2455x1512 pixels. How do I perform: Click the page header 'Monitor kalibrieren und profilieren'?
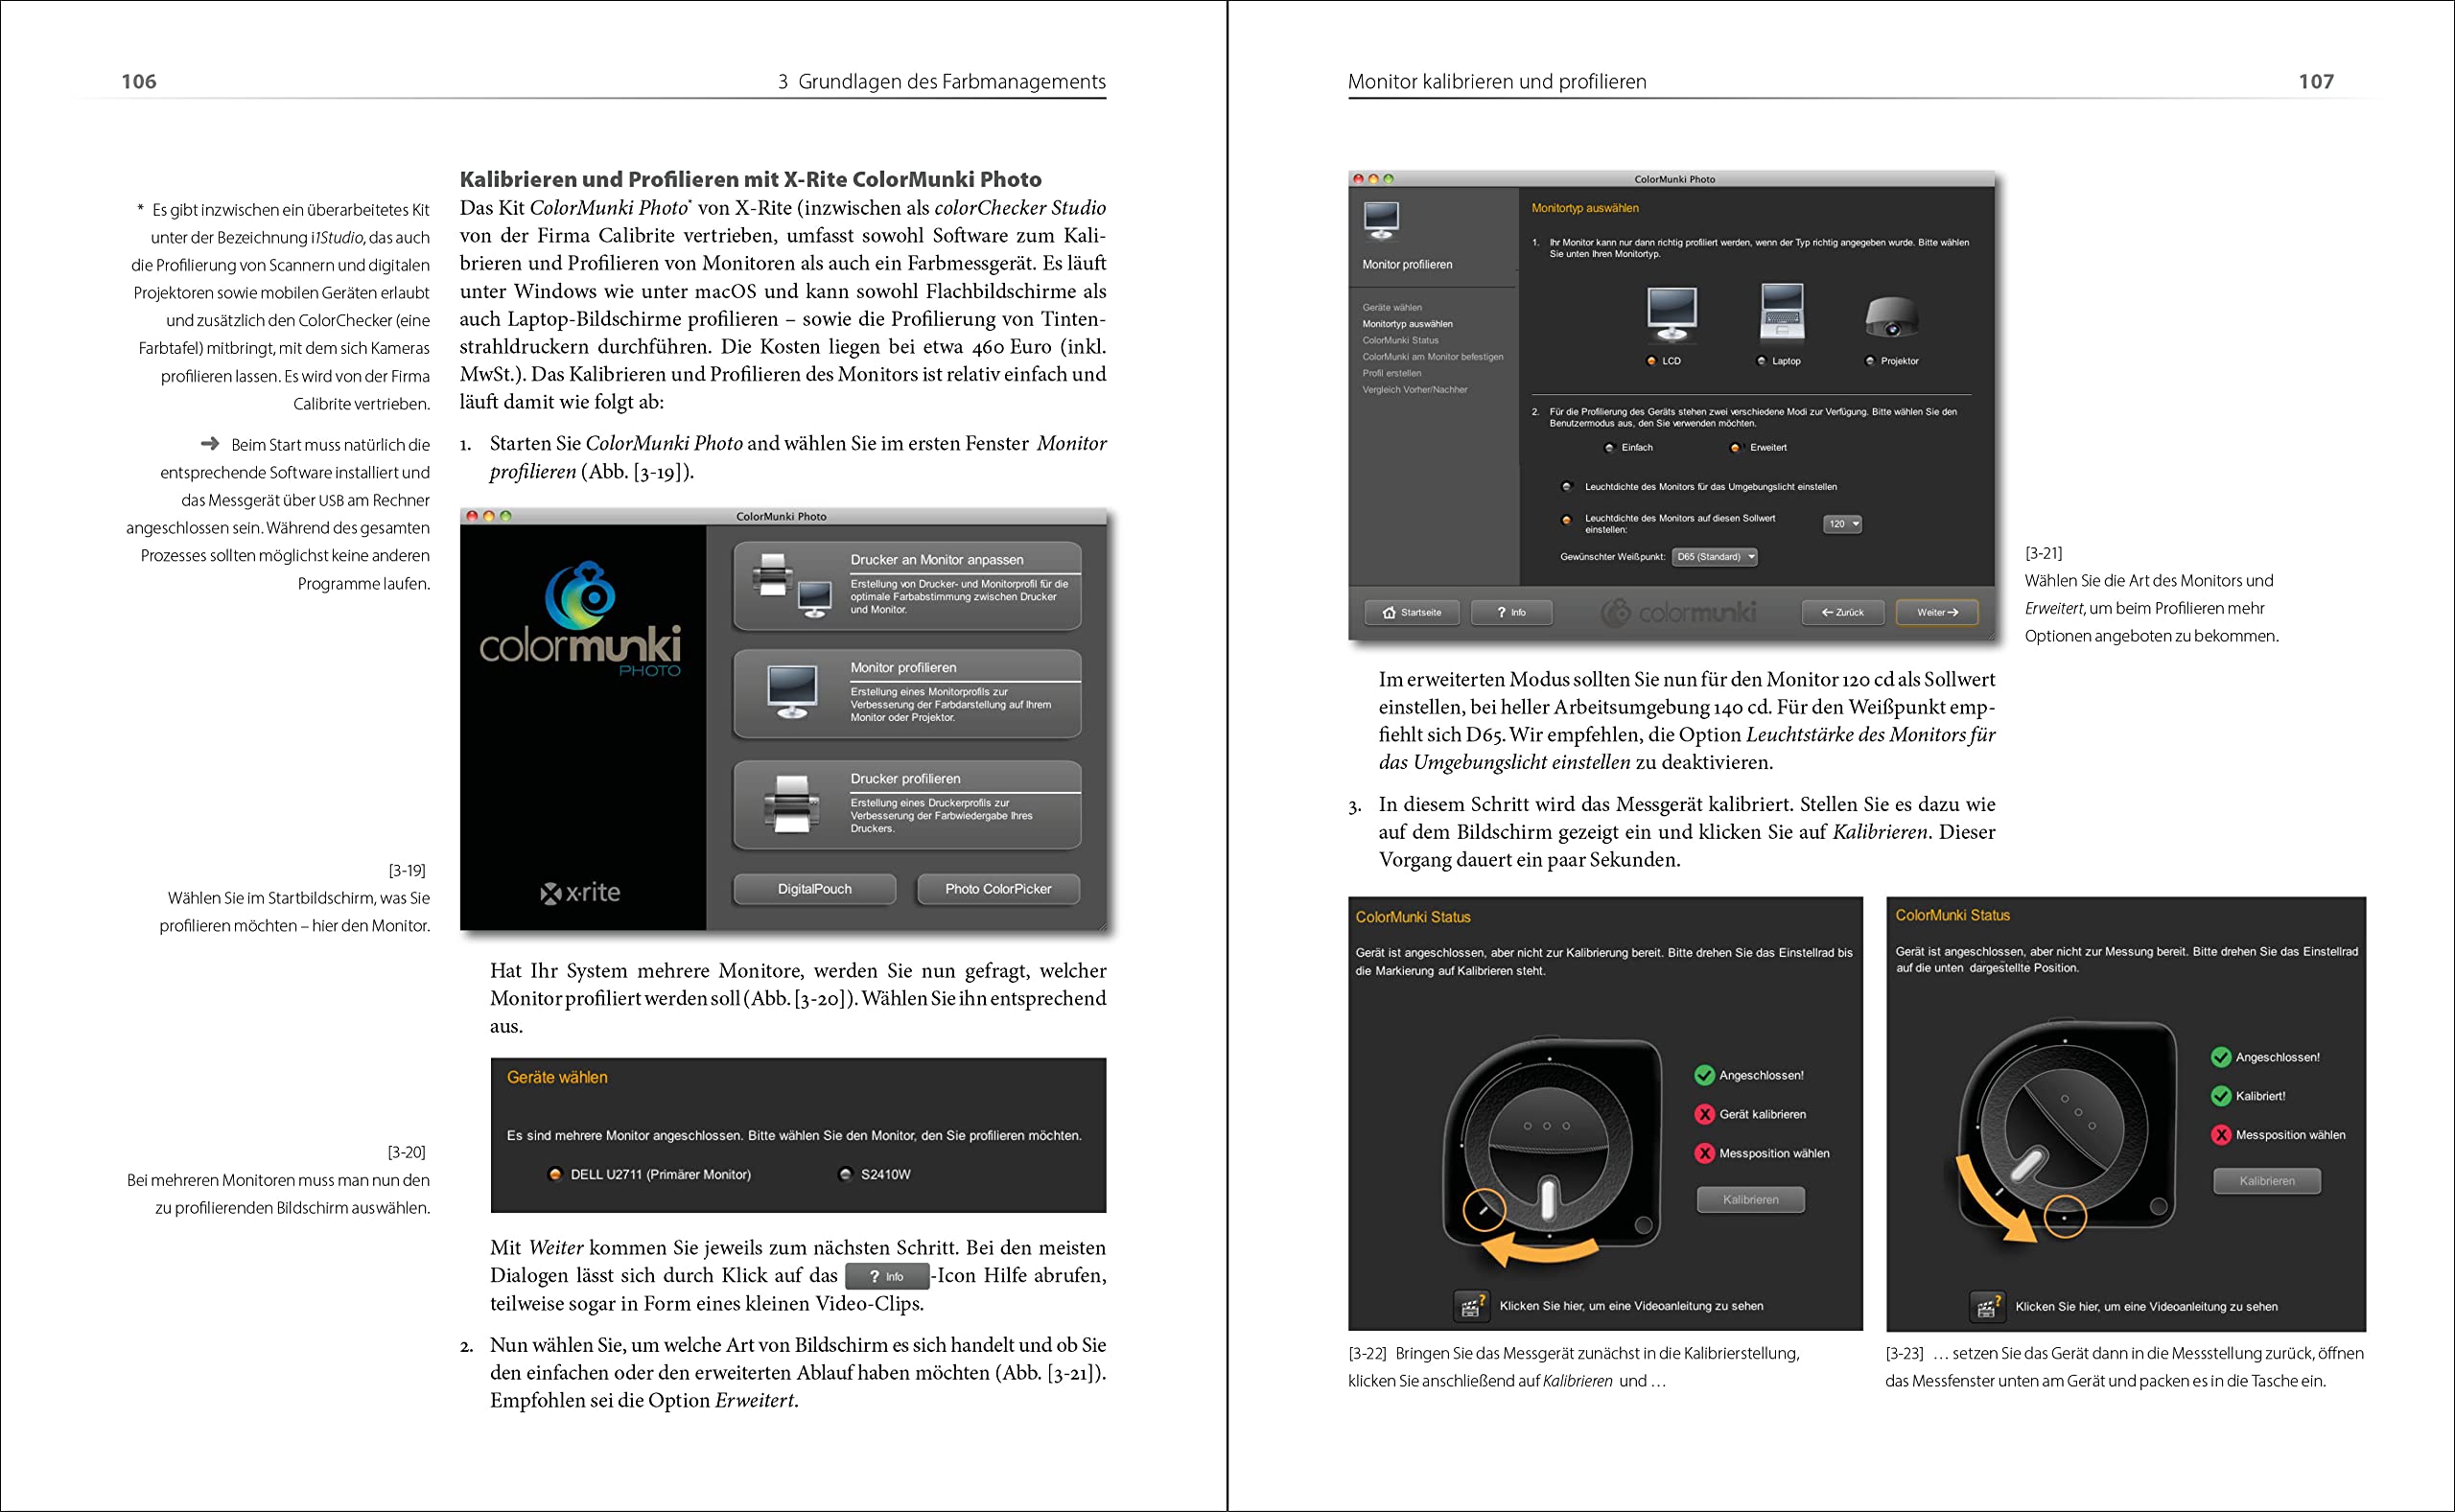click(1497, 81)
